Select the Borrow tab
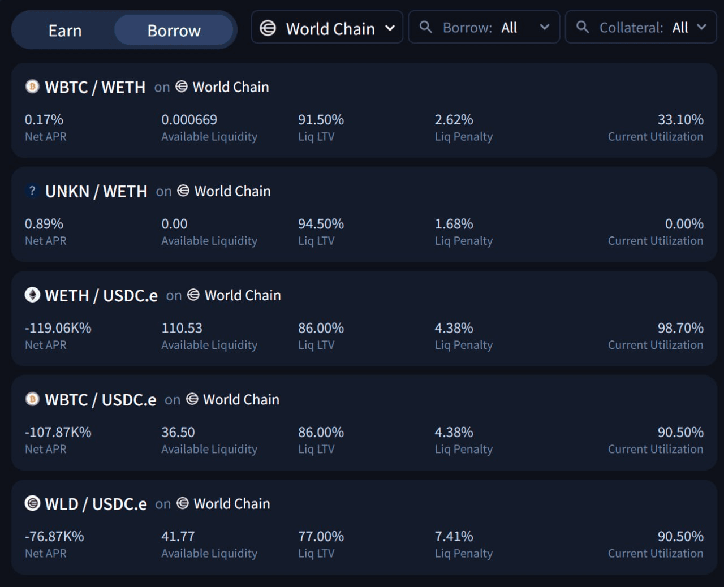The image size is (724, 587). 174,31
